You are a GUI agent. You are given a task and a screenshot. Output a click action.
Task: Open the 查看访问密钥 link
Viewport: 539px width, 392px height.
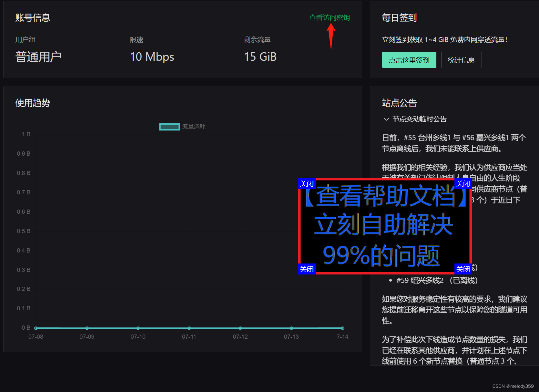[330, 17]
